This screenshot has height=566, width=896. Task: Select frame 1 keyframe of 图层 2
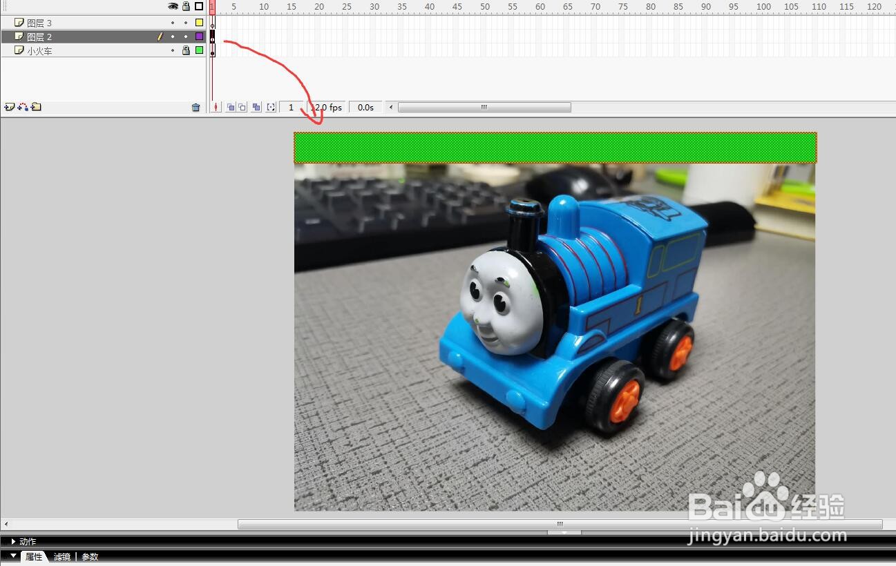click(213, 37)
